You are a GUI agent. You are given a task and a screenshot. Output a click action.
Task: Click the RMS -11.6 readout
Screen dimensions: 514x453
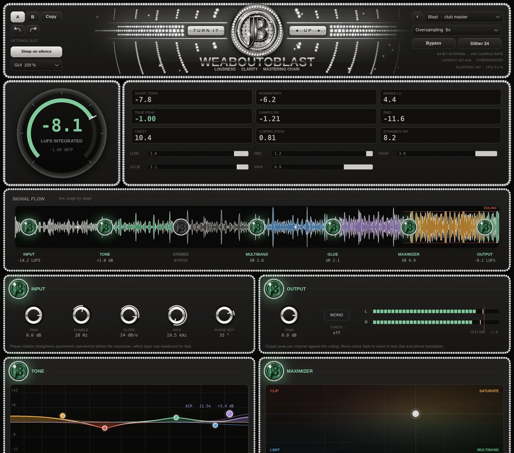click(x=441, y=116)
